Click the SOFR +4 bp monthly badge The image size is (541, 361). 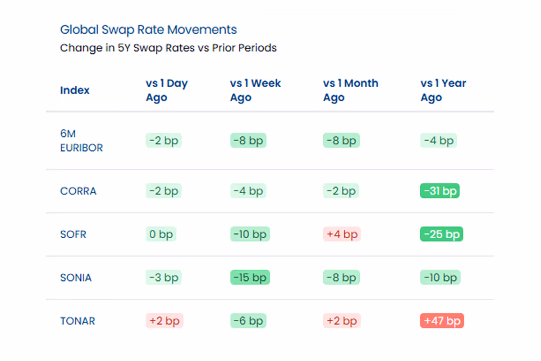(342, 234)
